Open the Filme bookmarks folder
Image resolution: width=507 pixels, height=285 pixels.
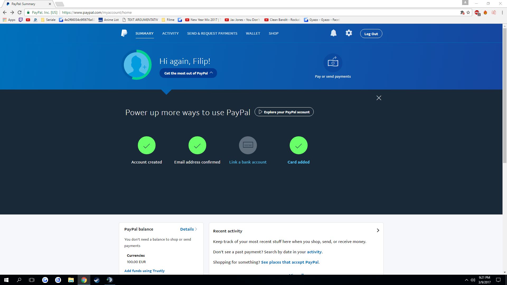point(168,20)
